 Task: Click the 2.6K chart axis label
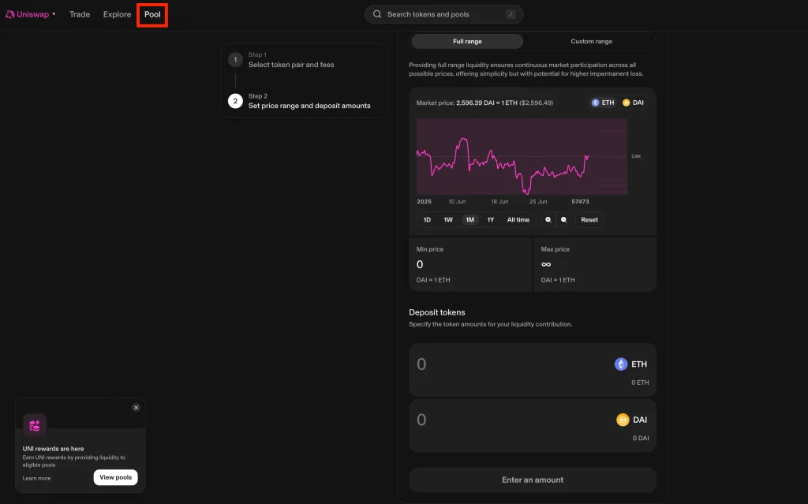click(x=637, y=156)
